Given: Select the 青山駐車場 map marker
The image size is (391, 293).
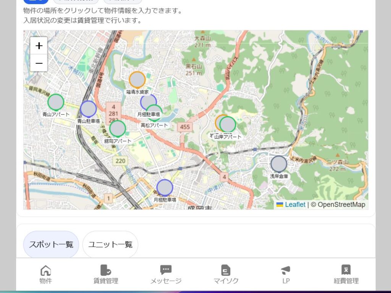Looking at the screenshot, I should 89,109.
